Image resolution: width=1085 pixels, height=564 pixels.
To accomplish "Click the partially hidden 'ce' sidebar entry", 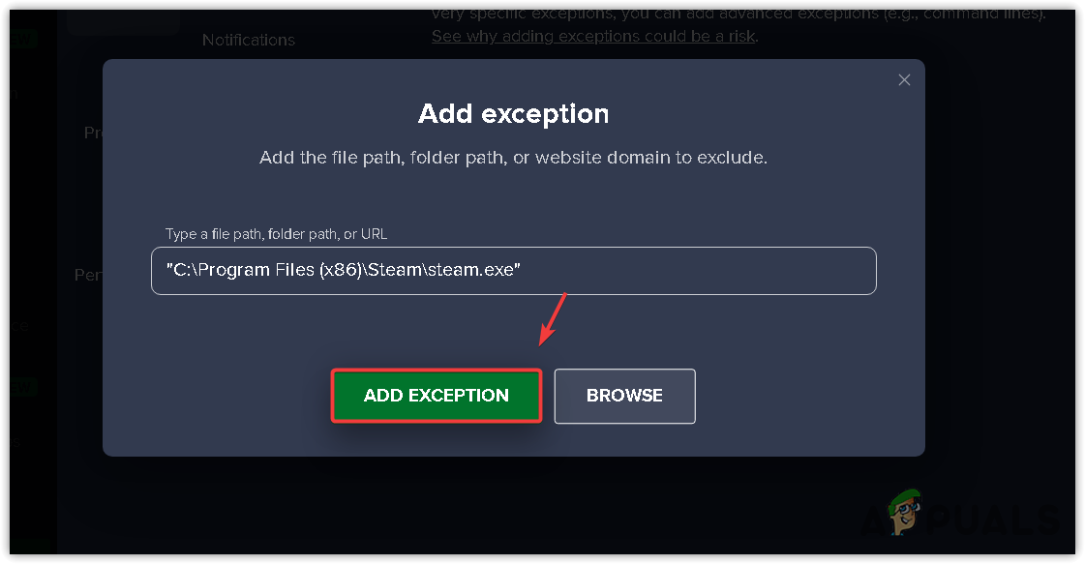I will 19,325.
